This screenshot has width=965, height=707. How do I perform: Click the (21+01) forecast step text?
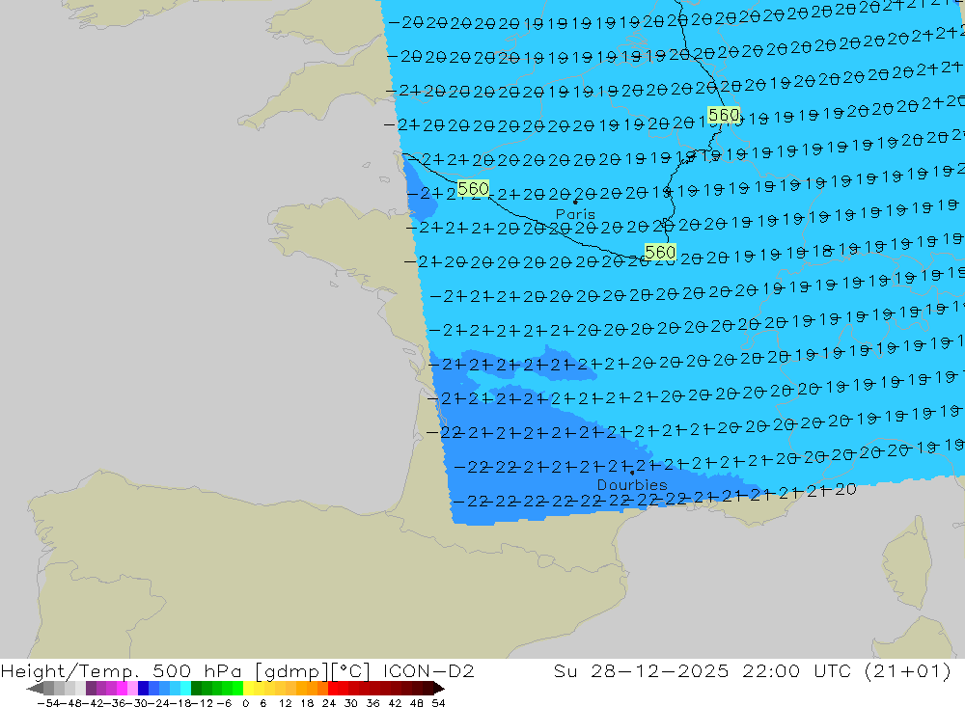[908, 671]
